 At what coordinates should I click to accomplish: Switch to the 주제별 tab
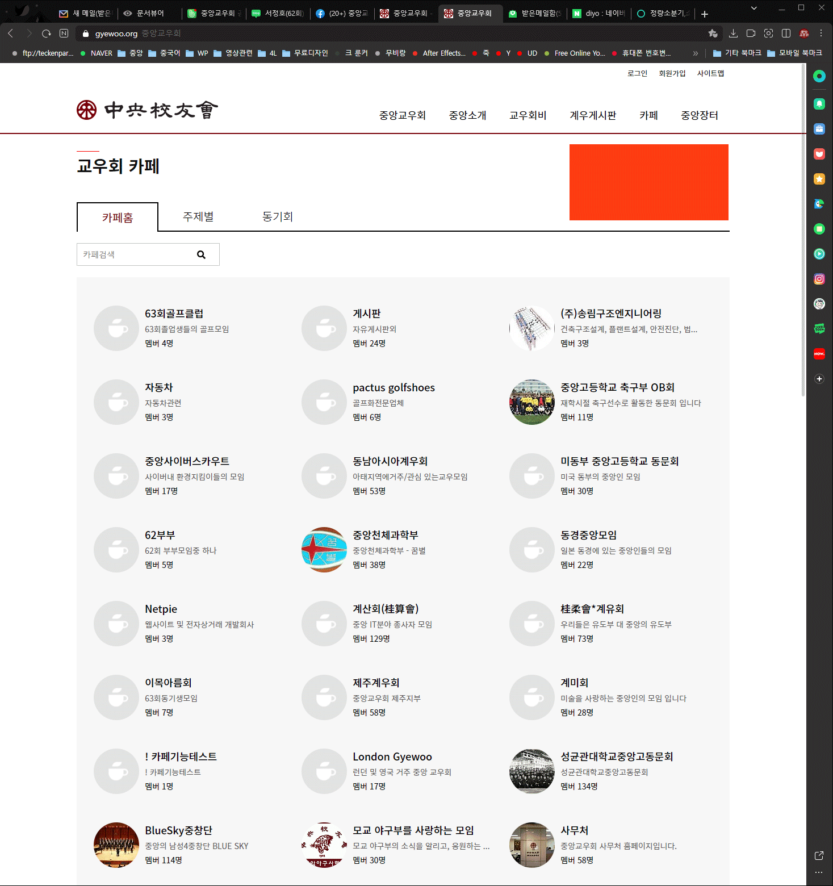click(x=198, y=217)
